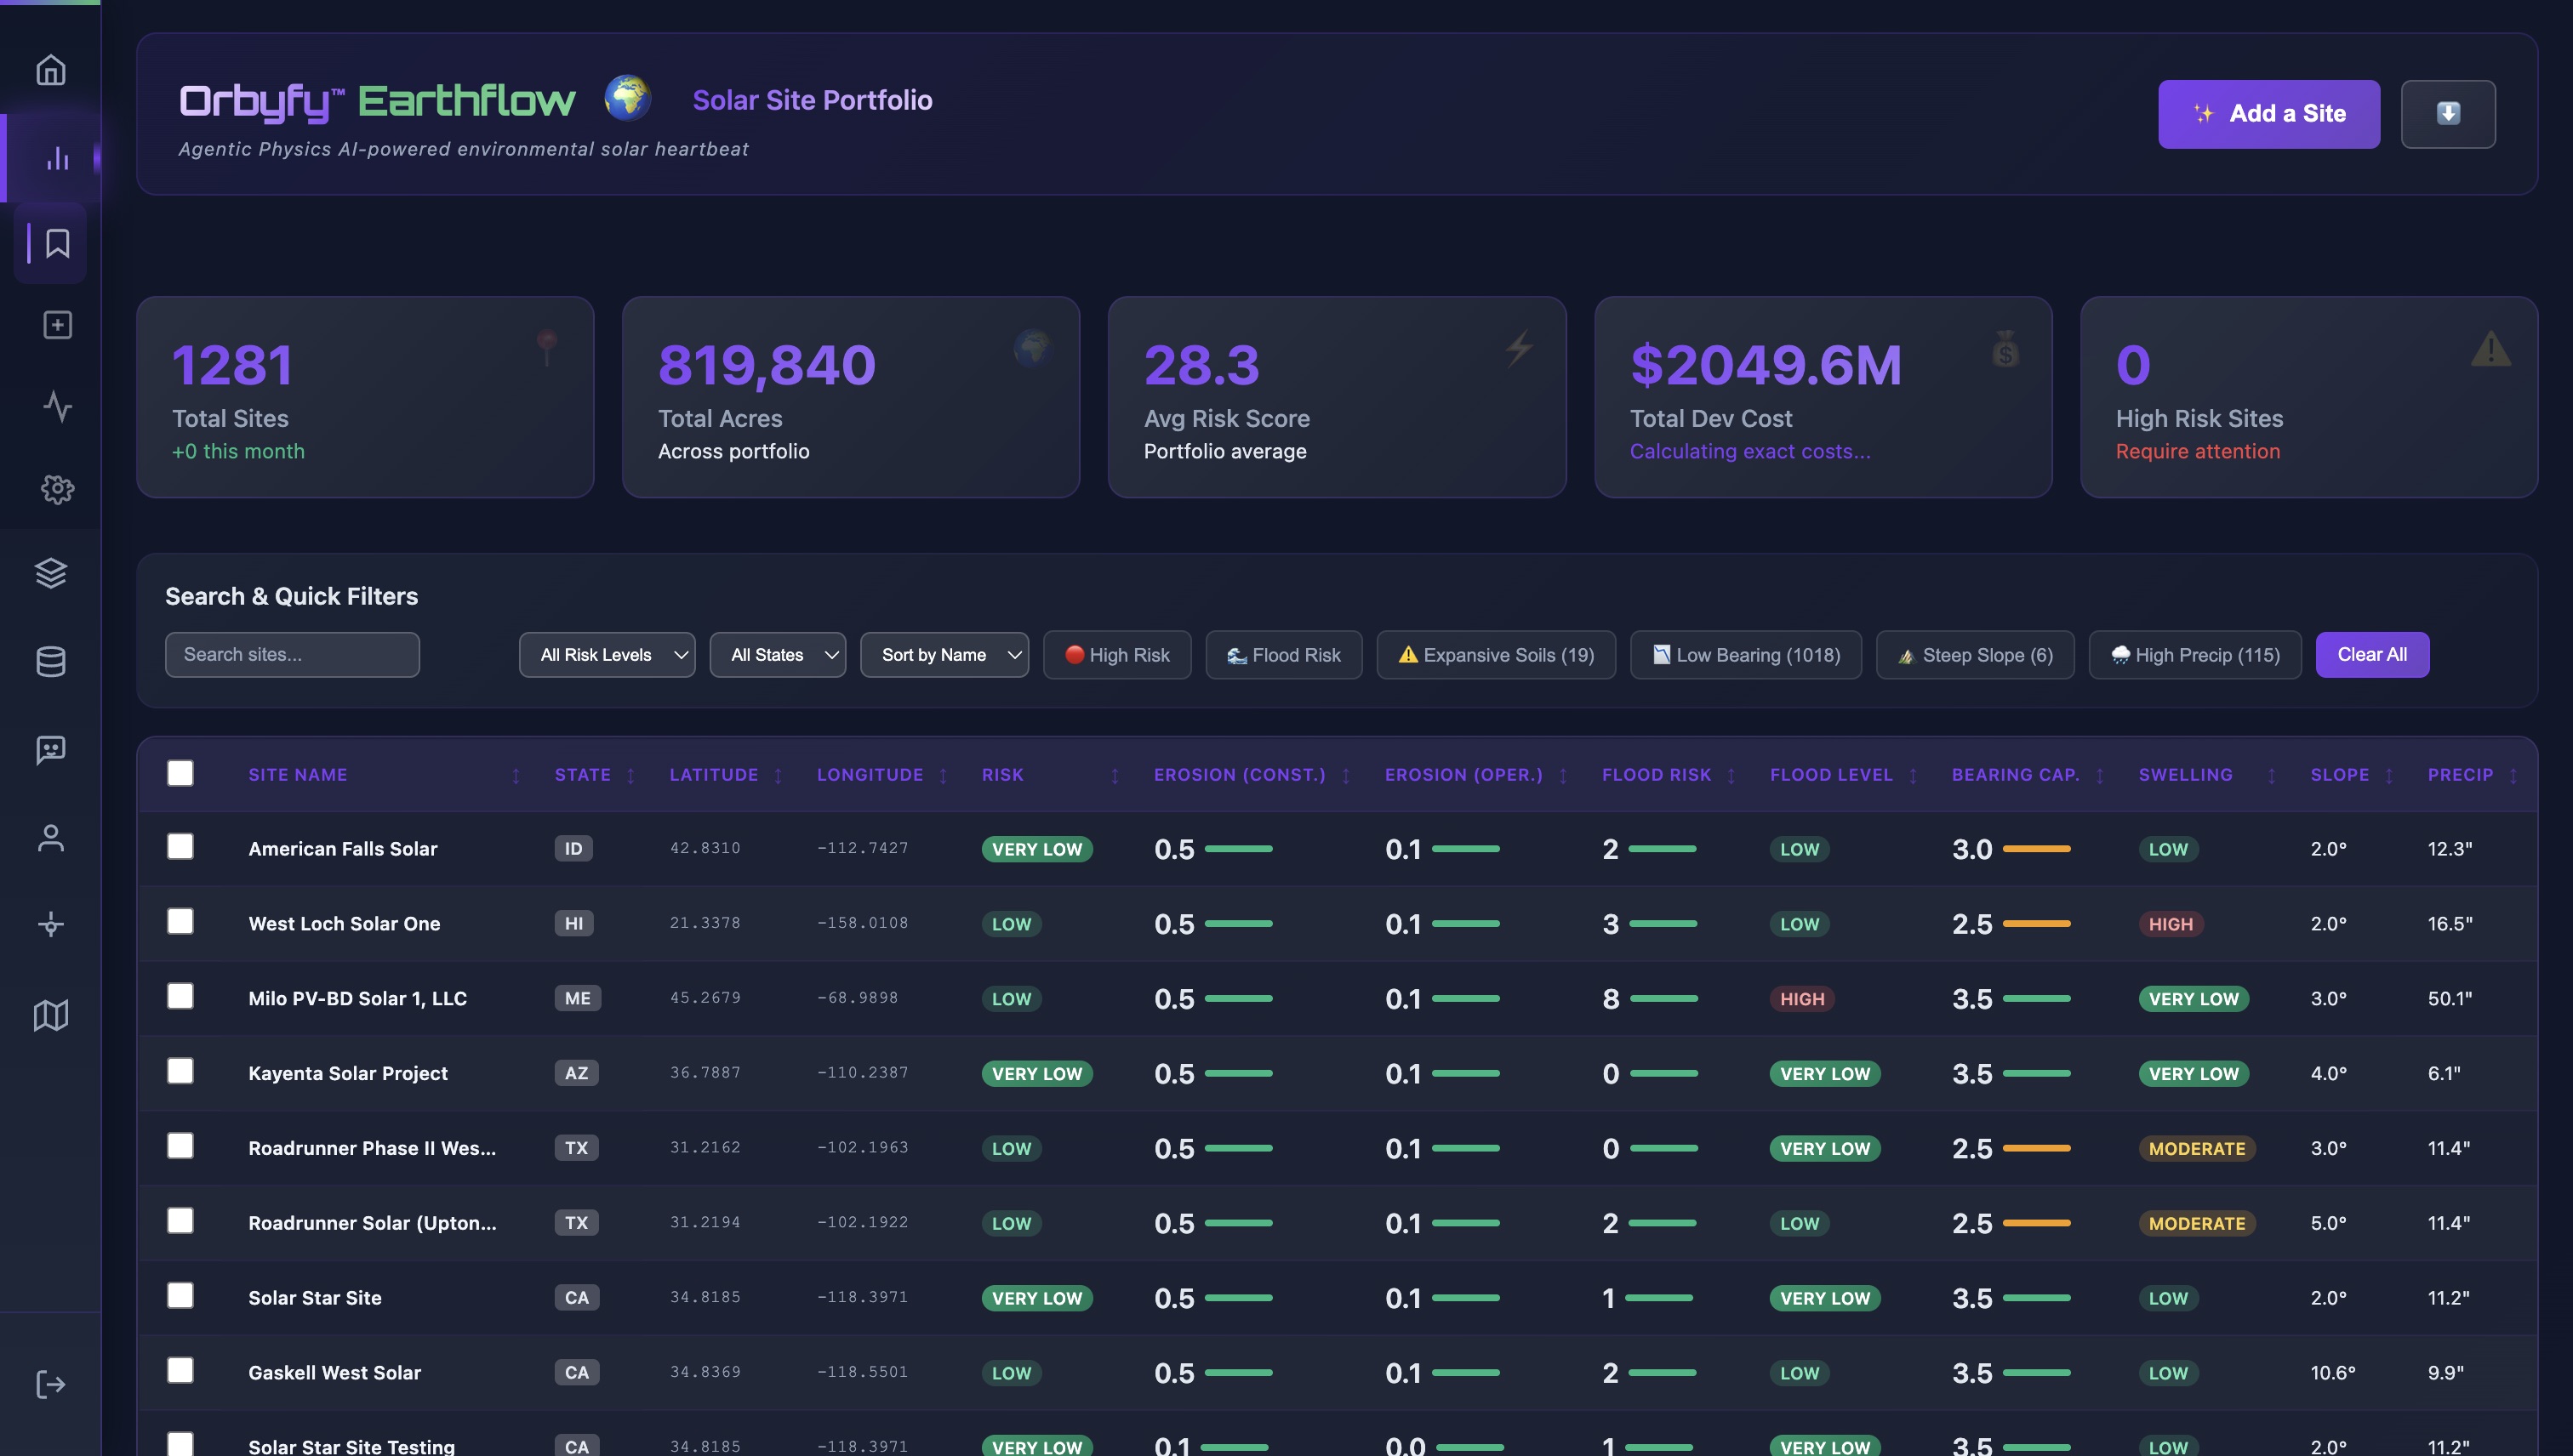2573x1456 pixels.
Task: Open the Home icon in the sidebar
Action: click(x=51, y=68)
